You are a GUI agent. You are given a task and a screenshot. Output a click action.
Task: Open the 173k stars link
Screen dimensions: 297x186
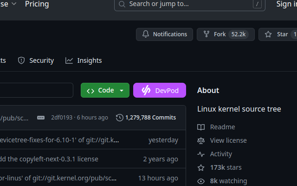tap(226, 167)
